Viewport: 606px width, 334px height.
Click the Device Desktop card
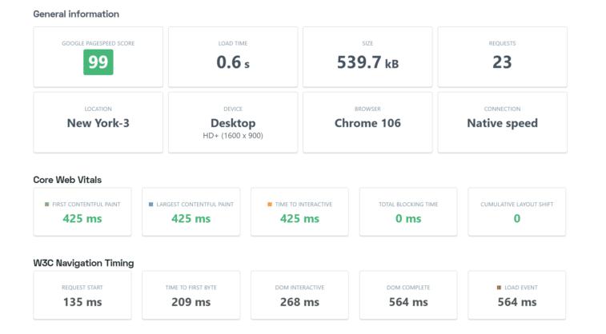point(232,121)
